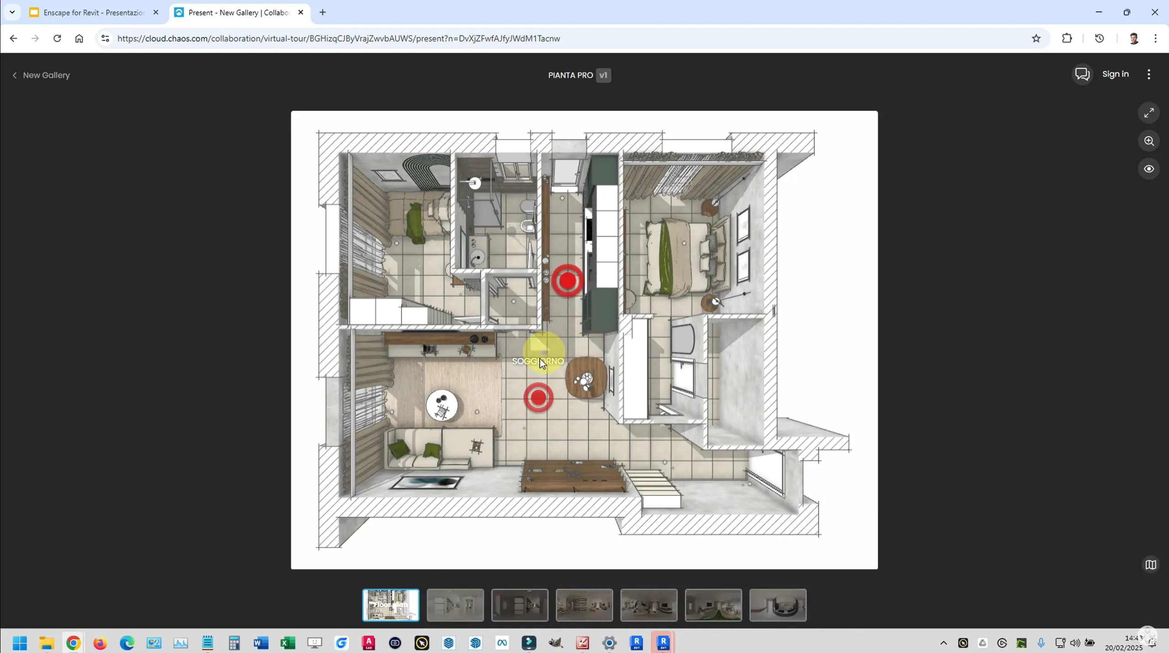Expand the tab search chevron
The image size is (1169, 653).
tap(12, 12)
